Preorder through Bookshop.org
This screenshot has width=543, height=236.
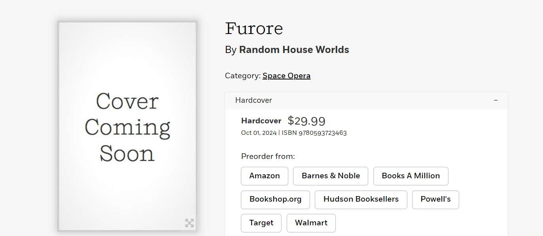(275, 199)
